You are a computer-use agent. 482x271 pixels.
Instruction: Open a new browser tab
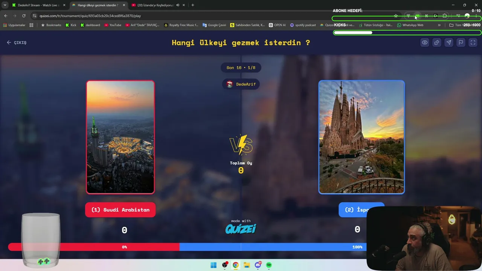coord(193,5)
